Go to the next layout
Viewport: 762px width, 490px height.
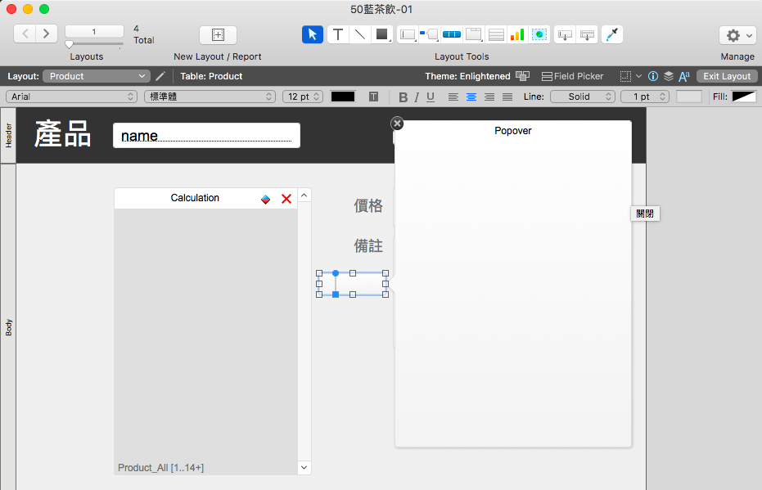tap(47, 34)
